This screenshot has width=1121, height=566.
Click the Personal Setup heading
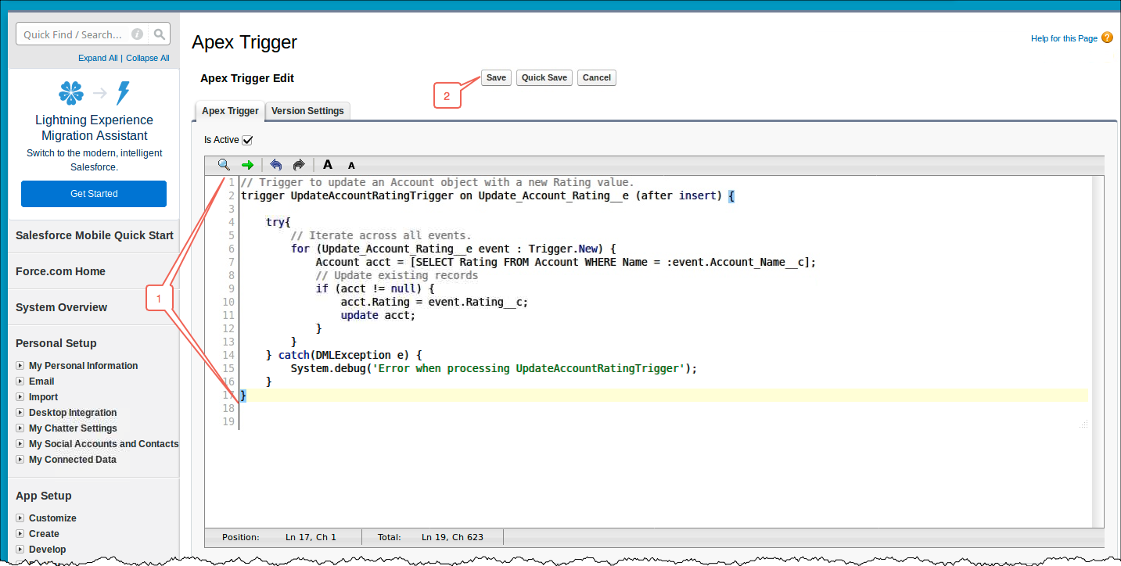coord(56,343)
